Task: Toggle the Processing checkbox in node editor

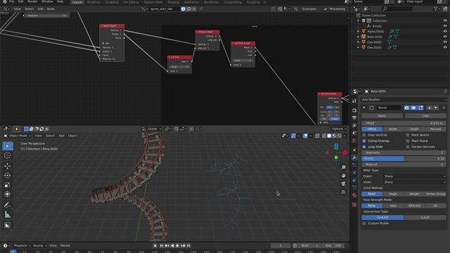Action: coord(325,9)
